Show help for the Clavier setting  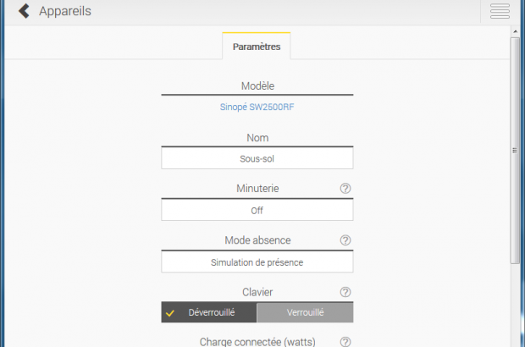pyautogui.click(x=345, y=292)
